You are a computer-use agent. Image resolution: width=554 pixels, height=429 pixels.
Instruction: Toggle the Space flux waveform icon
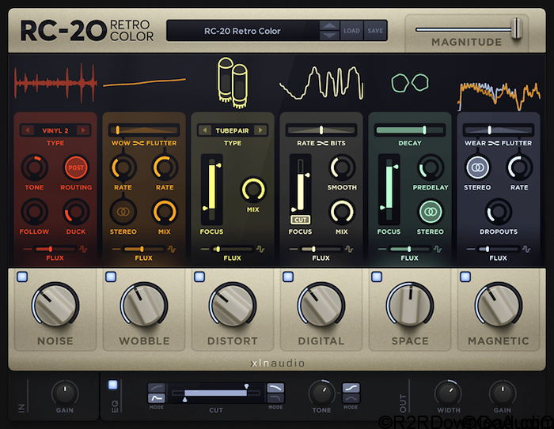tap(438, 249)
